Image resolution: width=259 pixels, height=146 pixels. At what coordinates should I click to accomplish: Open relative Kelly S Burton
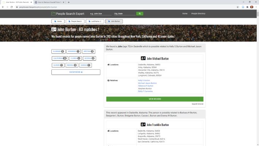tap(144, 80)
